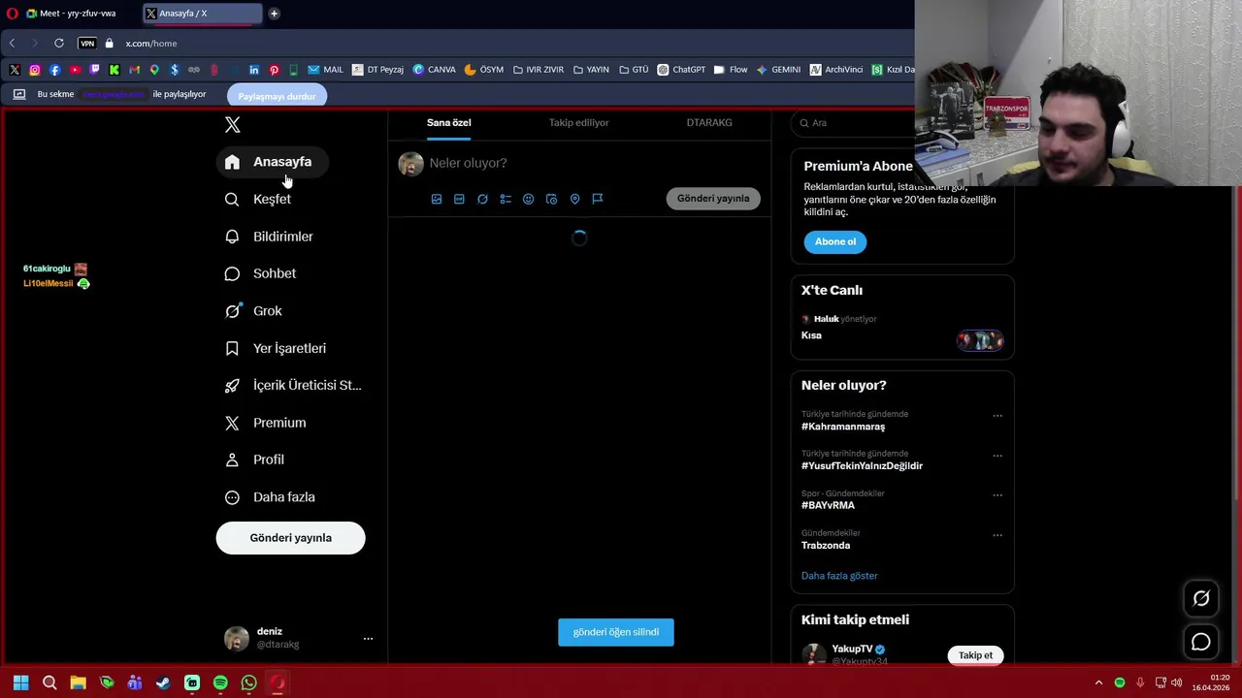Open Spotify from the taskbar

(220, 682)
